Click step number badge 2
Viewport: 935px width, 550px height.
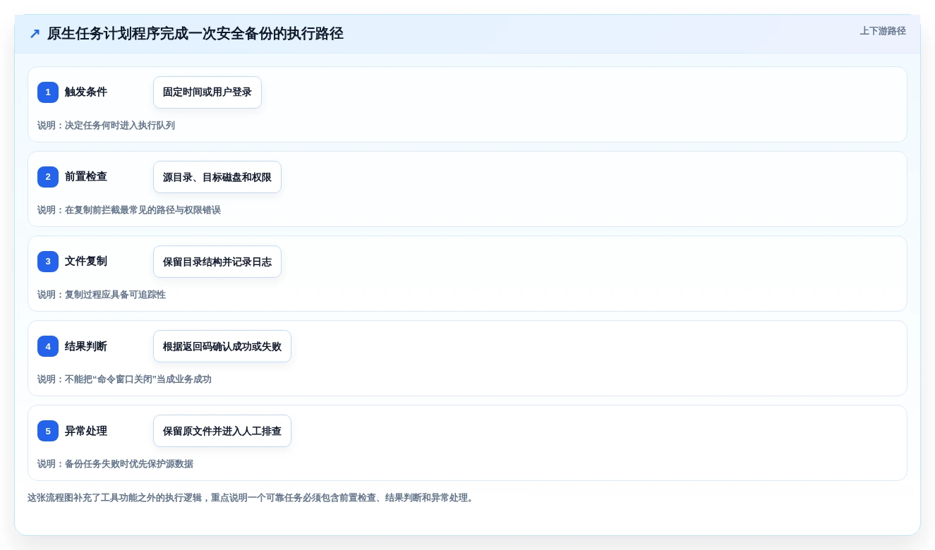48,177
